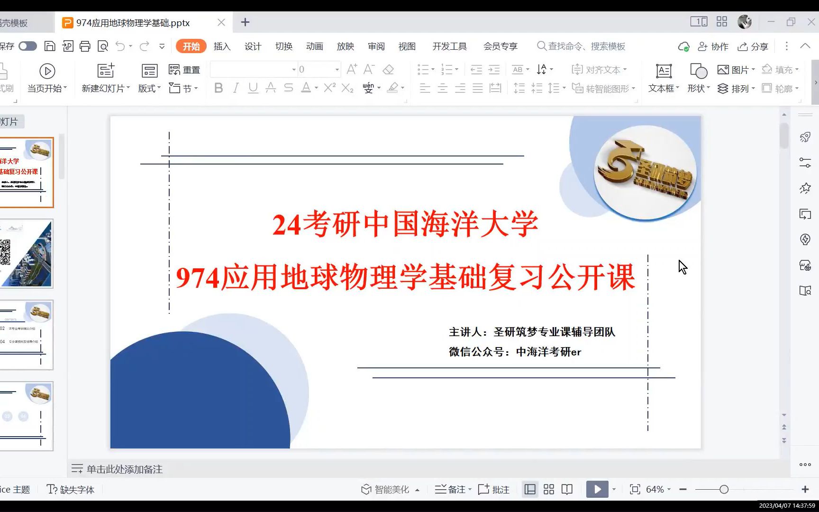Toggle italic formatting
This screenshot has height=512, width=819.
pyautogui.click(x=236, y=88)
